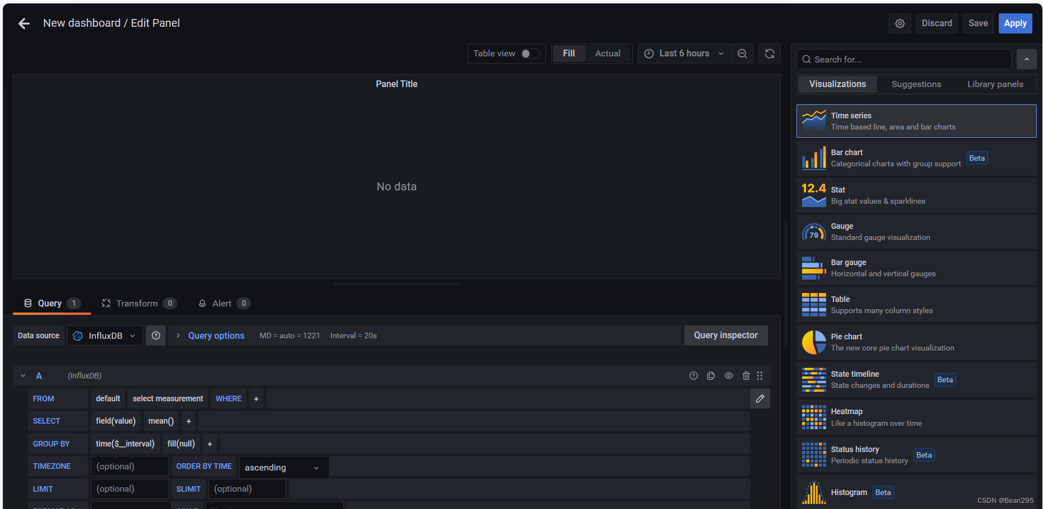This screenshot has width=1043, height=509.
Task: Collapse query A row chevron
Action: 23,376
